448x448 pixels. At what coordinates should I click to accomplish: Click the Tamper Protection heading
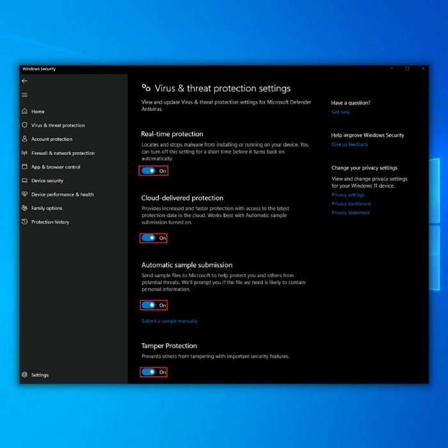(x=169, y=346)
